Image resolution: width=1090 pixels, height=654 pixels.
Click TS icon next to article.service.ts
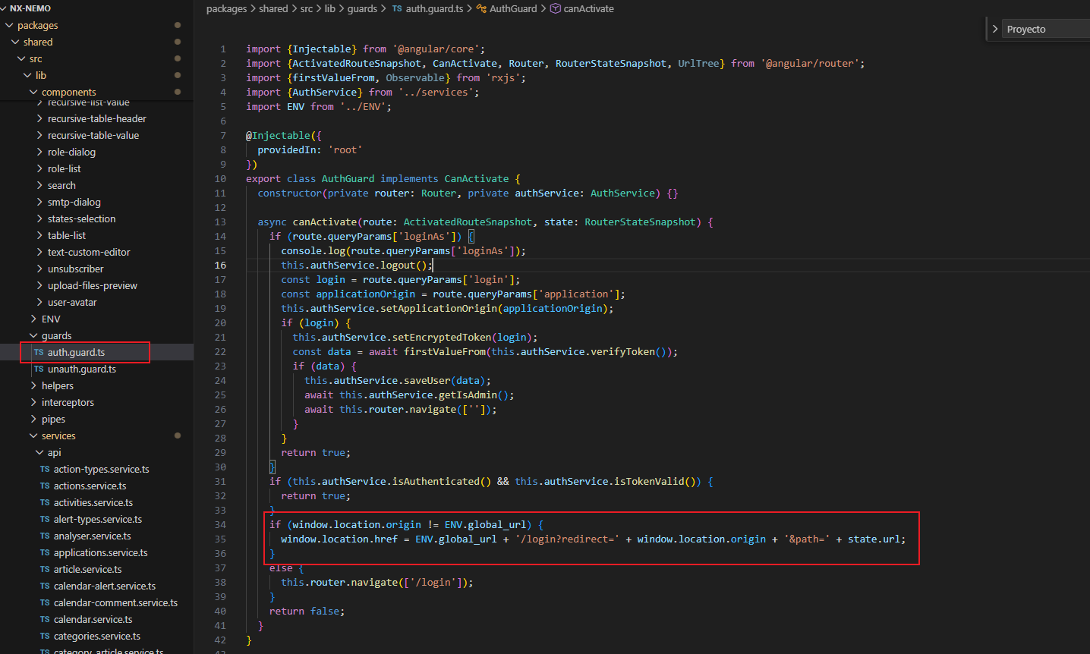coord(45,570)
